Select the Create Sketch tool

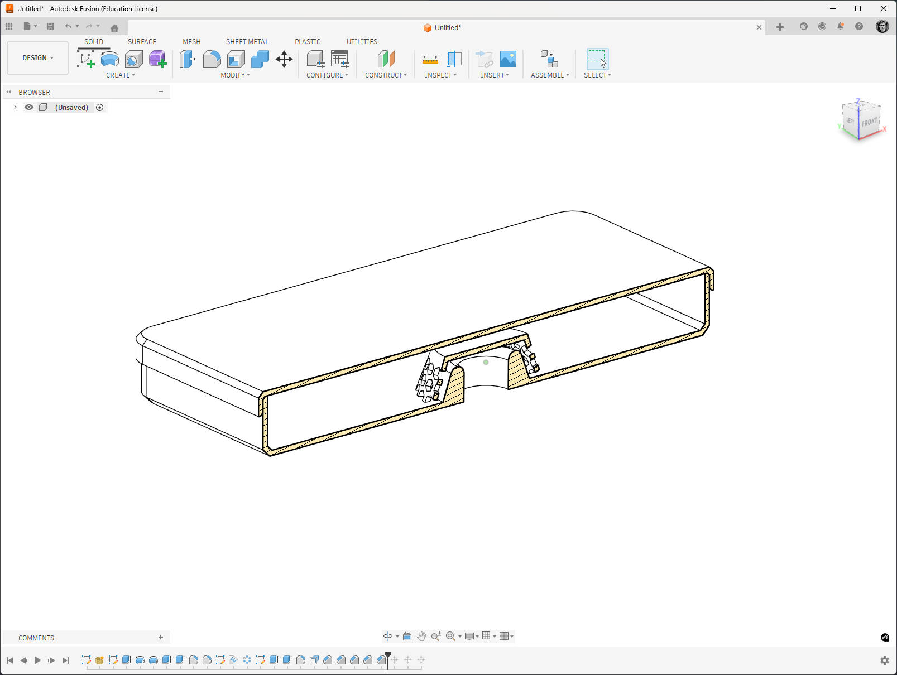point(85,59)
